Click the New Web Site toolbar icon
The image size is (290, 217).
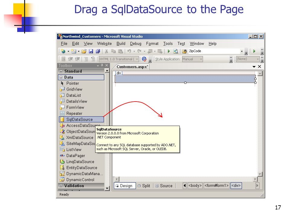(x=63, y=51)
